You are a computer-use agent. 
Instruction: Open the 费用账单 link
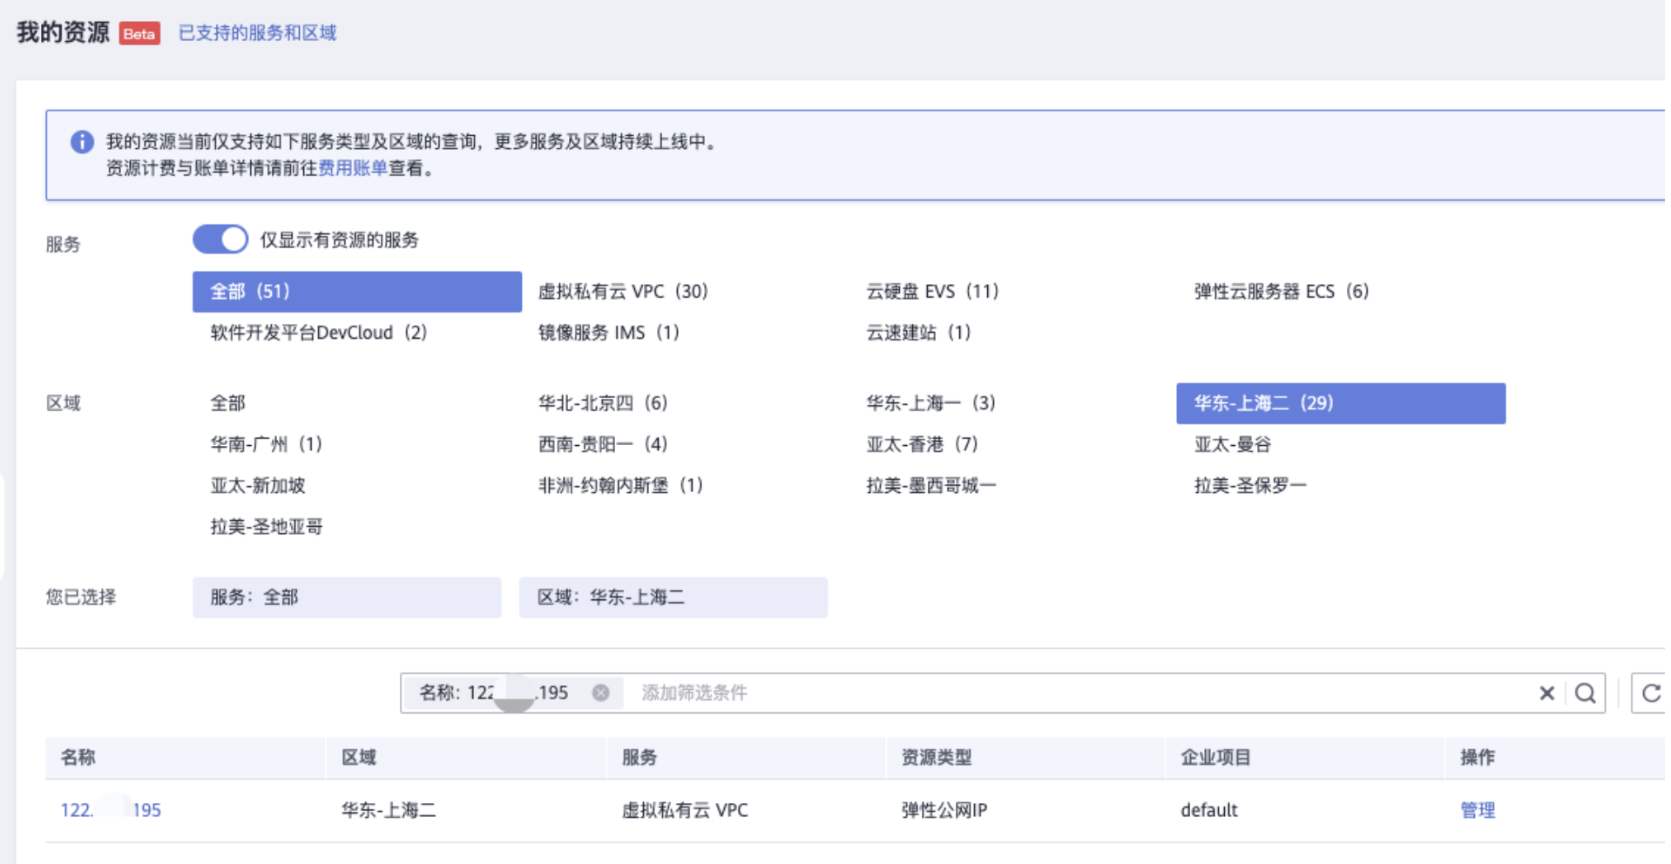click(352, 168)
